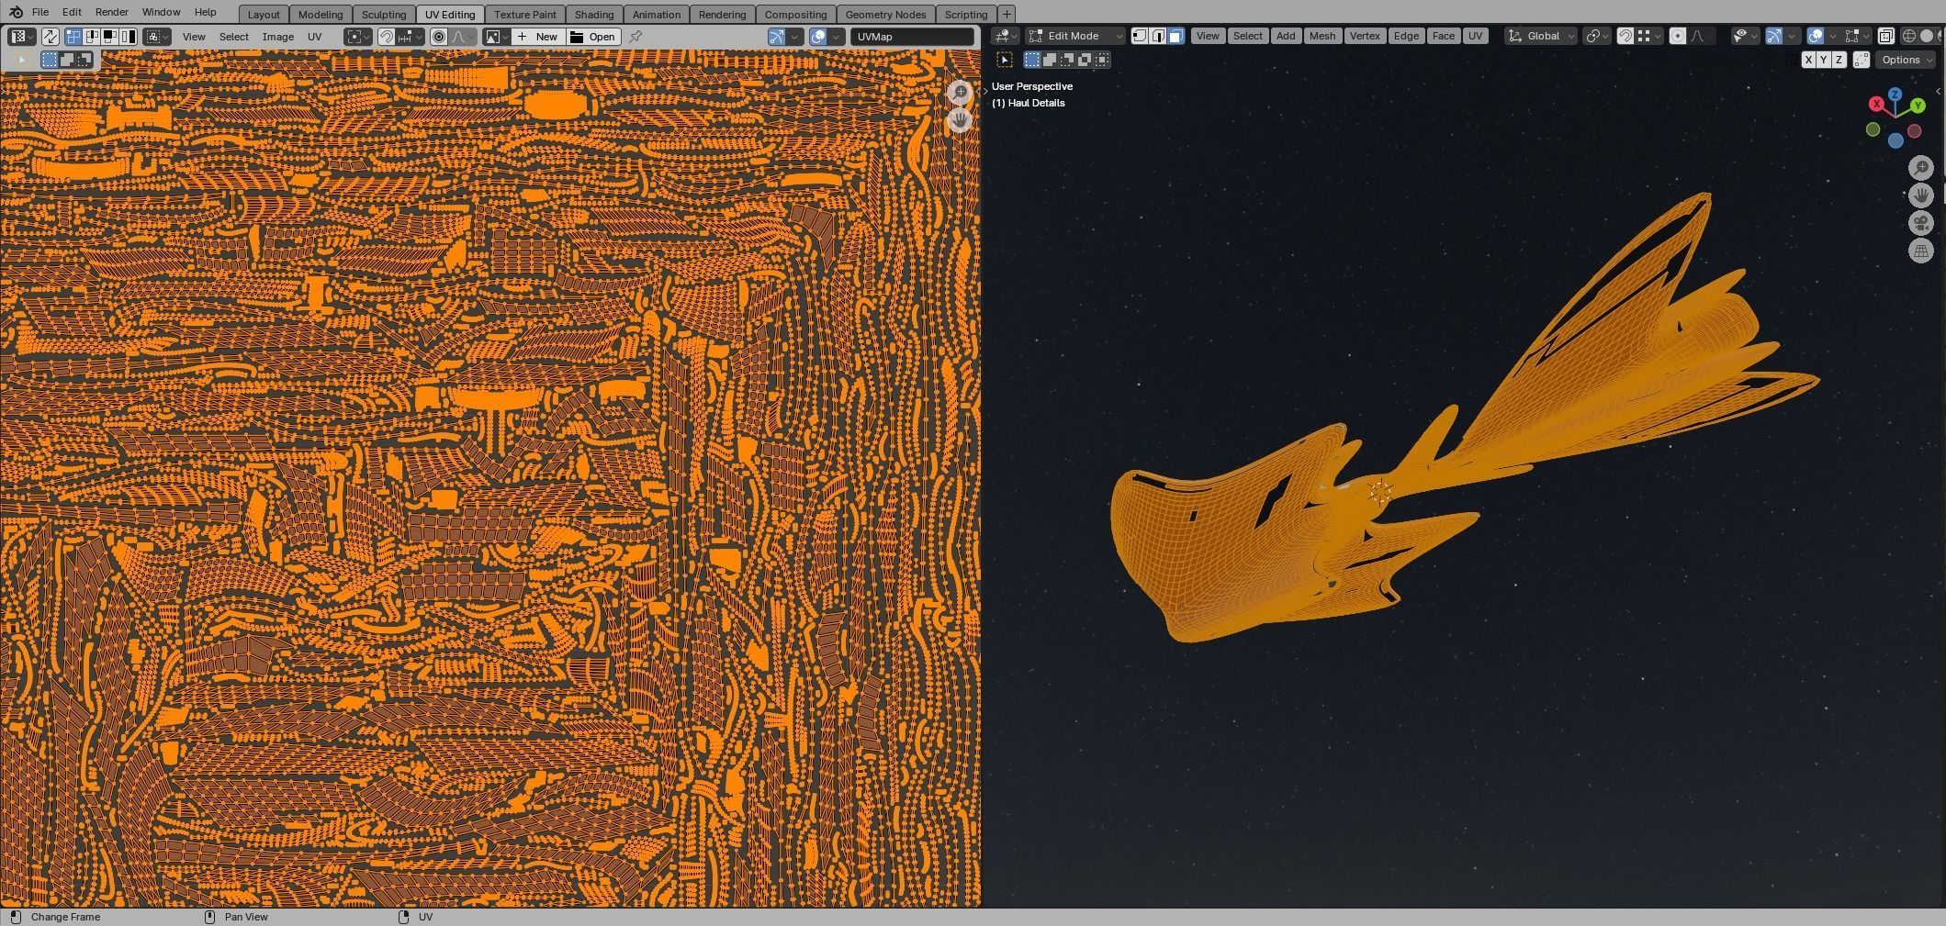Image resolution: width=1946 pixels, height=926 pixels.
Task: Open UV sticky selection mode dropdown
Action: pos(156,37)
